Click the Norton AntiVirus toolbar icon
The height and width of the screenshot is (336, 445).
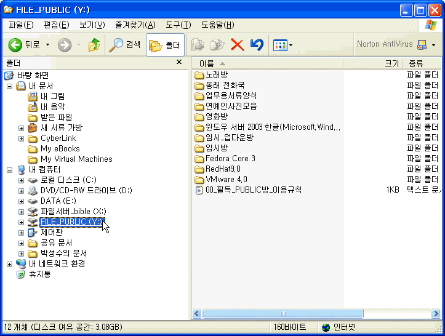pyautogui.click(x=422, y=44)
